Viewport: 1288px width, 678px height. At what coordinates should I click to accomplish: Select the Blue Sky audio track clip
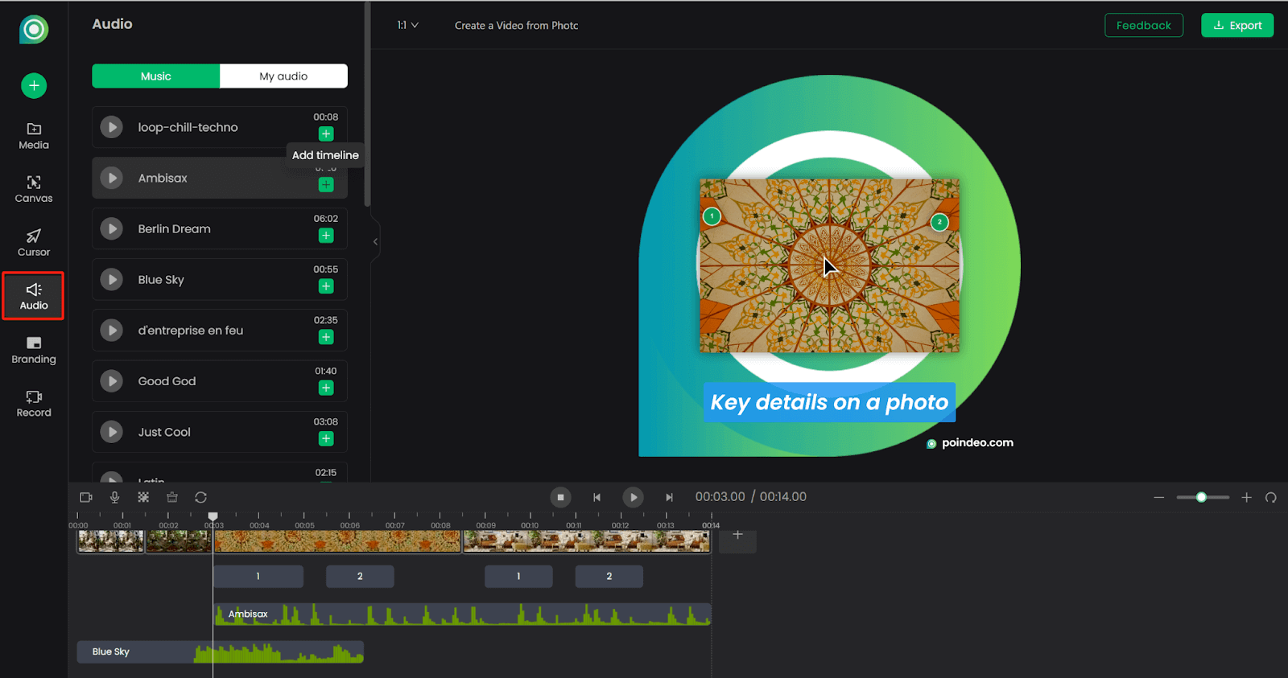click(x=220, y=651)
